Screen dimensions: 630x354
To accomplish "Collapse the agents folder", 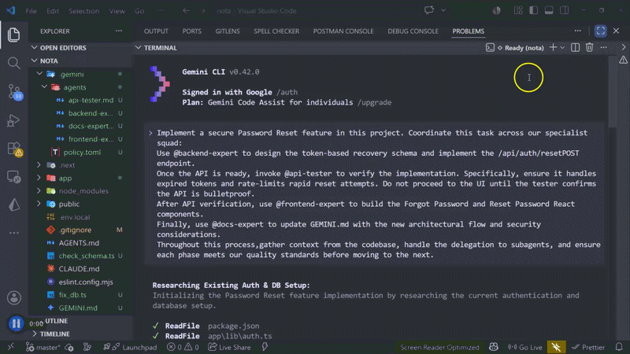I will [x=44, y=87].
